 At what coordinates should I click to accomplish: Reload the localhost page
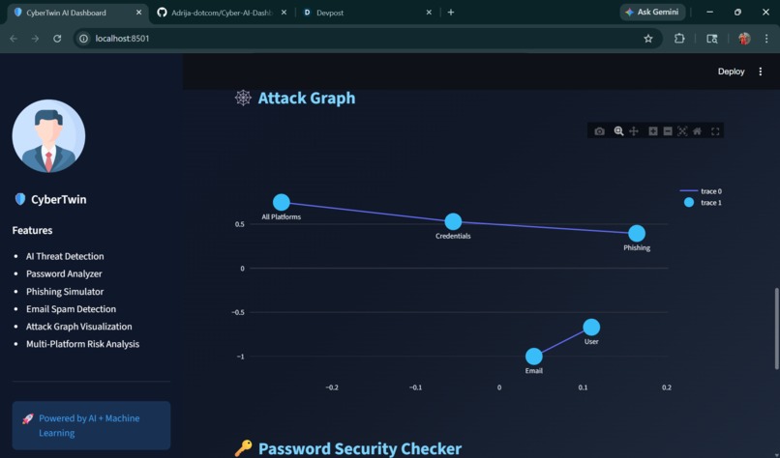click(x=57, y=39)
